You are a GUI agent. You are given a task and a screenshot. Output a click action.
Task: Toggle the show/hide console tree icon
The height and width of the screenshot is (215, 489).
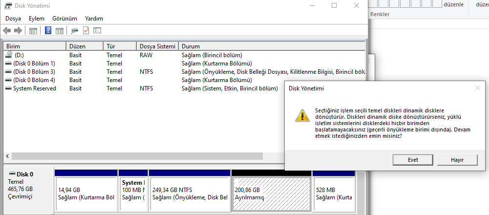[x=33, y=31]
